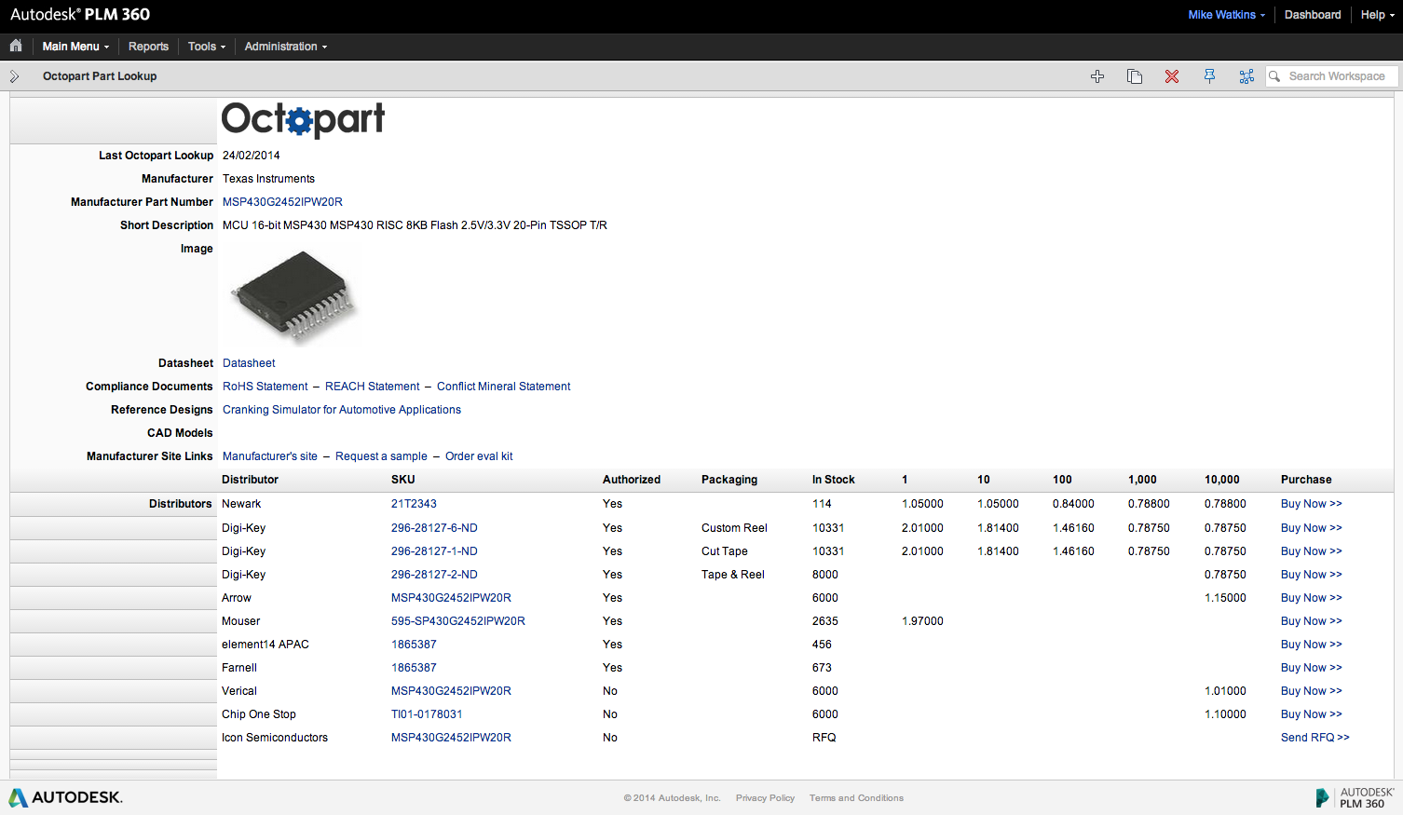Viewport: 1403px width, 815px height.
Task: Click Buy Now for element14 APAC
Action: pyautogui.click(x=1312, y=645)
